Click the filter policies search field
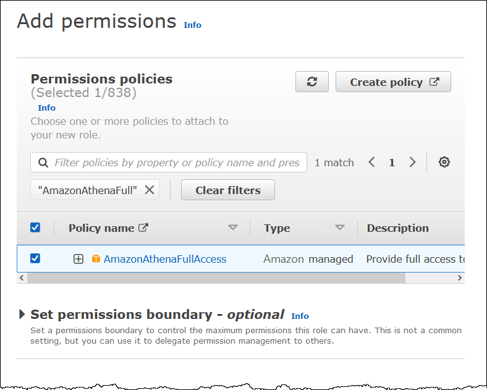The image size is (487, 390). pyautogui.click(x=177, y=163)
